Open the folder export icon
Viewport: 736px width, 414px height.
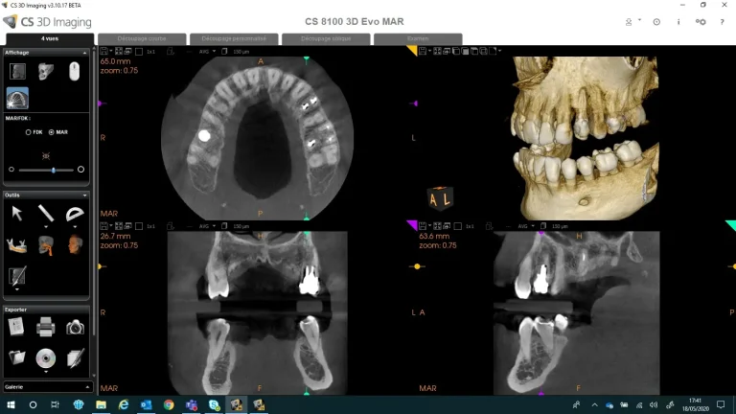tap(17, 357)
